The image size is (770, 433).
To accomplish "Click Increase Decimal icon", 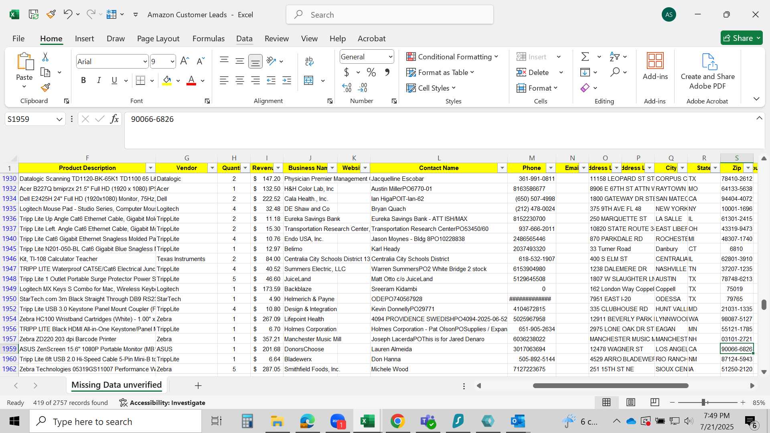I will click(346, 87).
